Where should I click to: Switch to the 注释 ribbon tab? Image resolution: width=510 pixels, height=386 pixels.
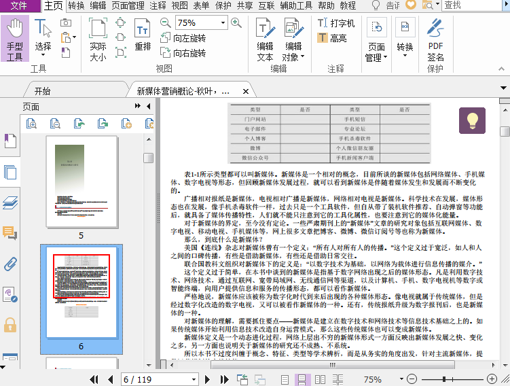click(x=158, y=5)
